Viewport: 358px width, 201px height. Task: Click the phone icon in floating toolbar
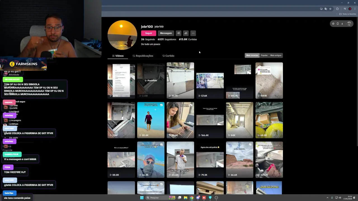(x=338, y=24)
